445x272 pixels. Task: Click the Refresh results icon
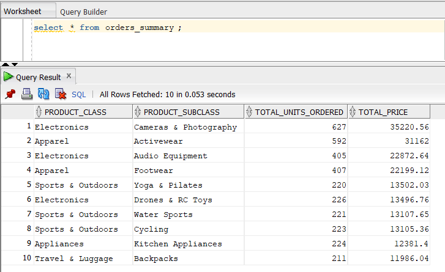[43, 94]
